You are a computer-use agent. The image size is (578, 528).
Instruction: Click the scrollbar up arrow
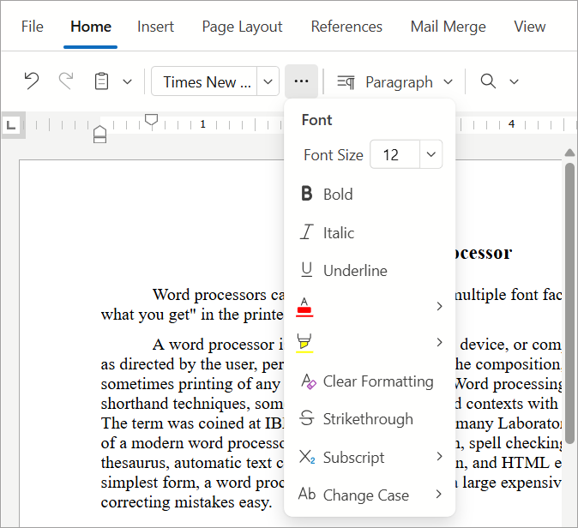(569, 153)
